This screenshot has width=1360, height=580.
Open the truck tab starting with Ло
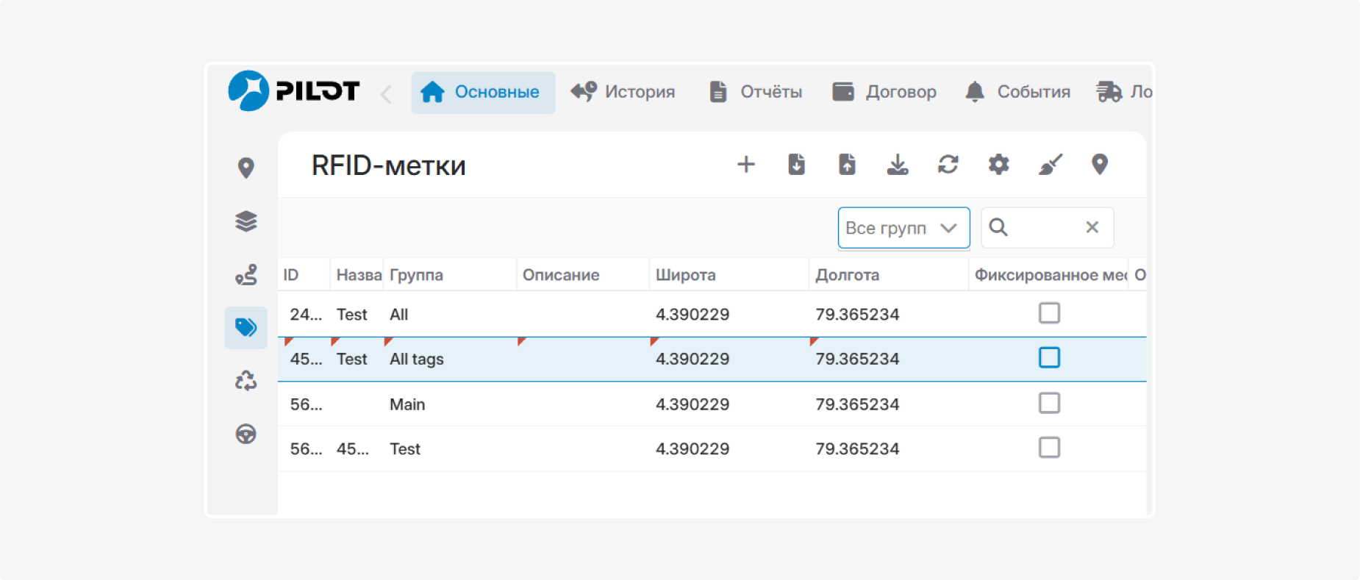click(1124, 92)
